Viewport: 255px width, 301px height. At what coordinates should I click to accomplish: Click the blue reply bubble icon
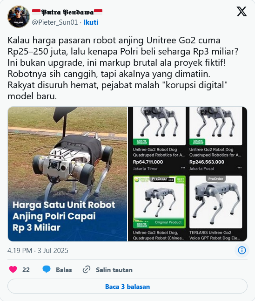tap(47, 269)
